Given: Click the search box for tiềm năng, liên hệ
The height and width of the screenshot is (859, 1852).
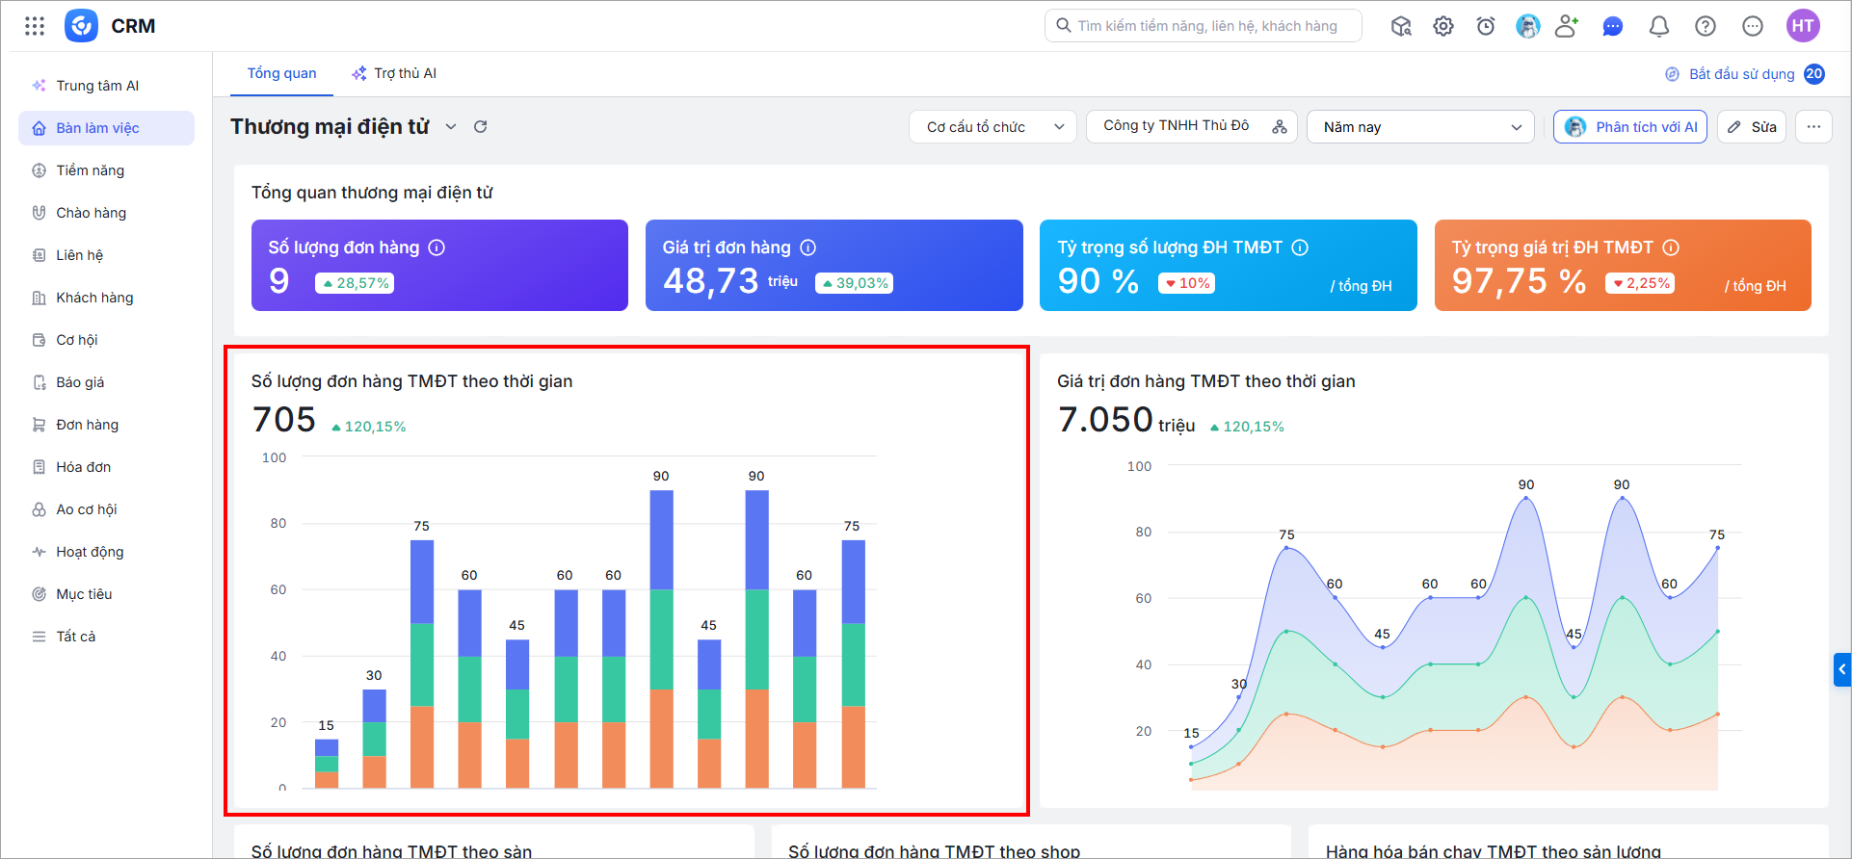Looking at the screenshot, I should [1204, 26].
